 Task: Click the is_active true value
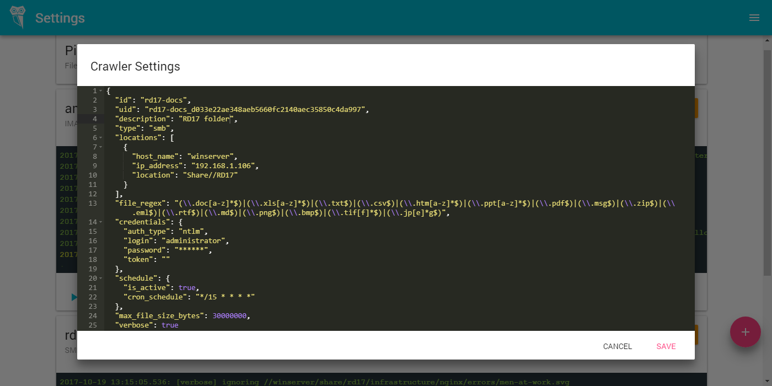[187, 288]
